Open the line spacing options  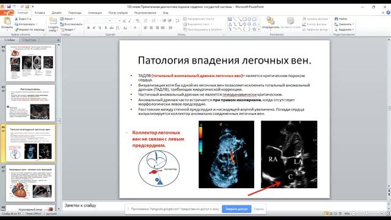point(177,21)
